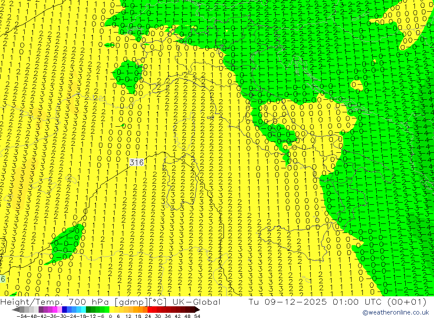Click the UK-Global model label
This screenshot has height=318, width=434.
coord(196,302)
